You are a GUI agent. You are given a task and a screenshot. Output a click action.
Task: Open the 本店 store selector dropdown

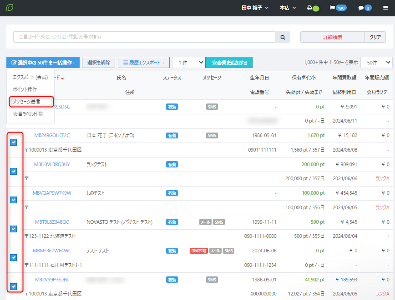click(x=288, y=8)
